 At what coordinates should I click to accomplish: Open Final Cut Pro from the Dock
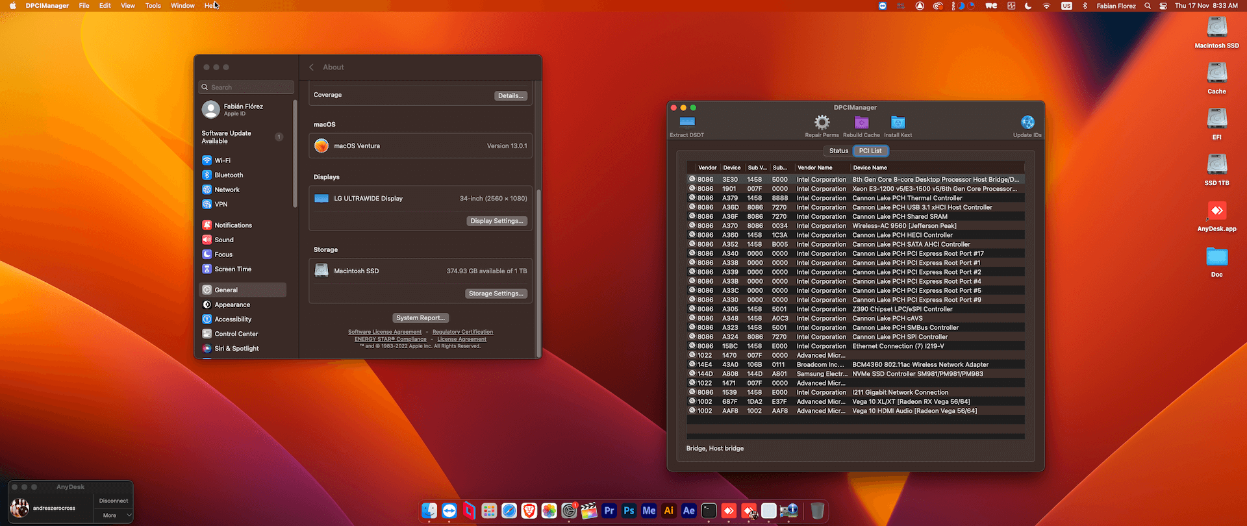point(589,511)
